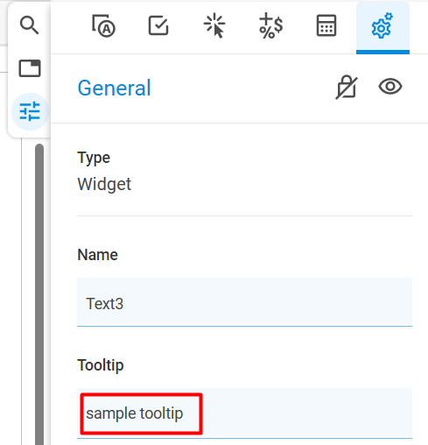Toggle field visibility with eye icon

point(390,87)
